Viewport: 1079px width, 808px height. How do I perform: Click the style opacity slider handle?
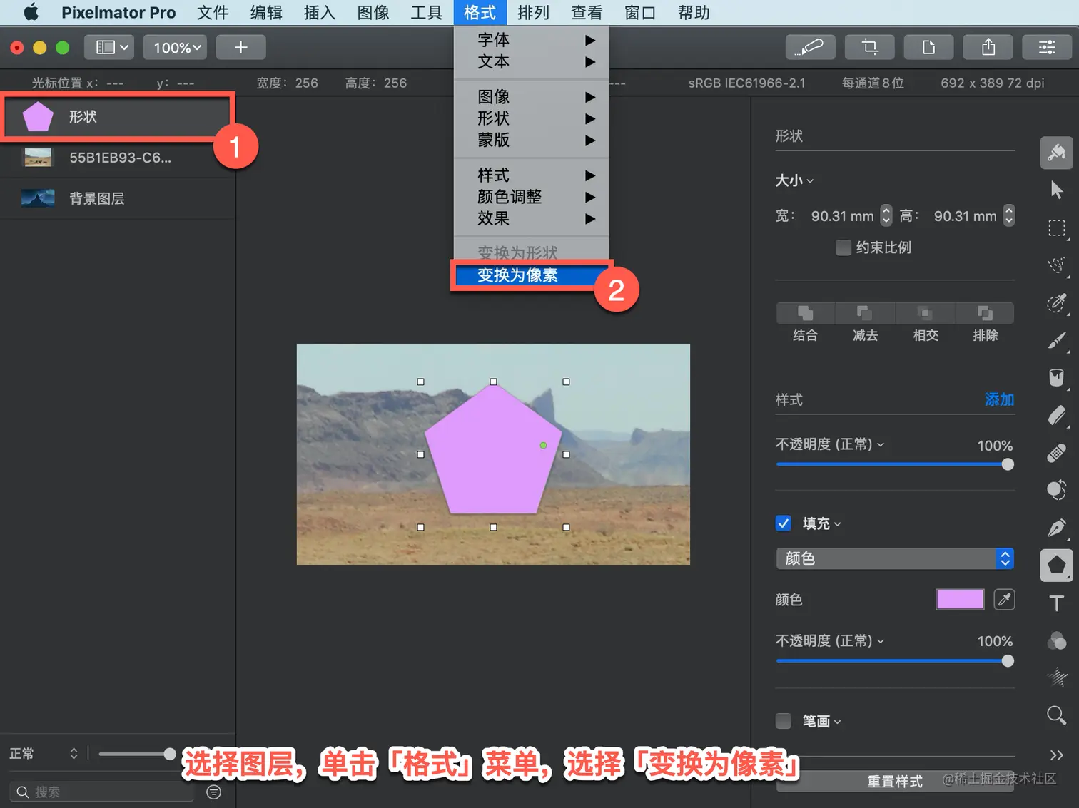pos(1008,464)
